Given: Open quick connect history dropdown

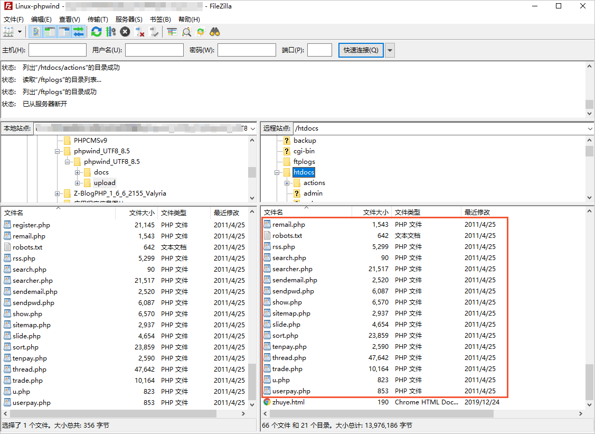Looking at the screenshot, I should tap(390, 50).
